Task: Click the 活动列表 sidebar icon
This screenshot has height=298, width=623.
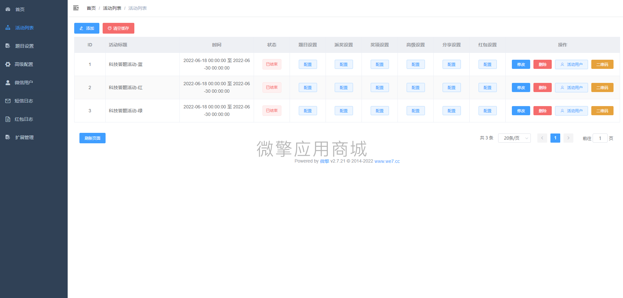Action: pos(8,28)
